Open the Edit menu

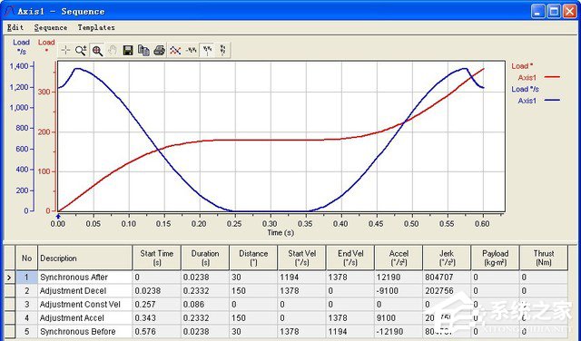pos(15,28)
